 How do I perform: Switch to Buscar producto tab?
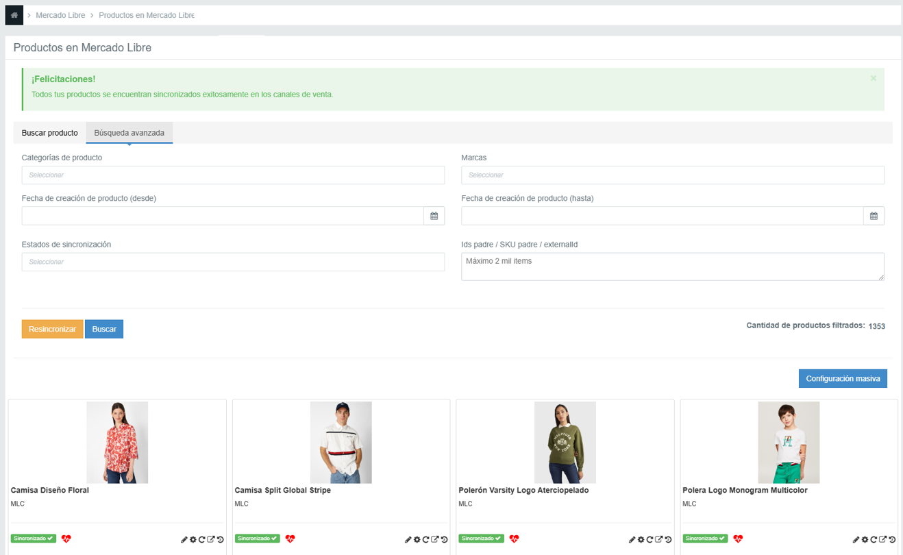pos(50,133)
